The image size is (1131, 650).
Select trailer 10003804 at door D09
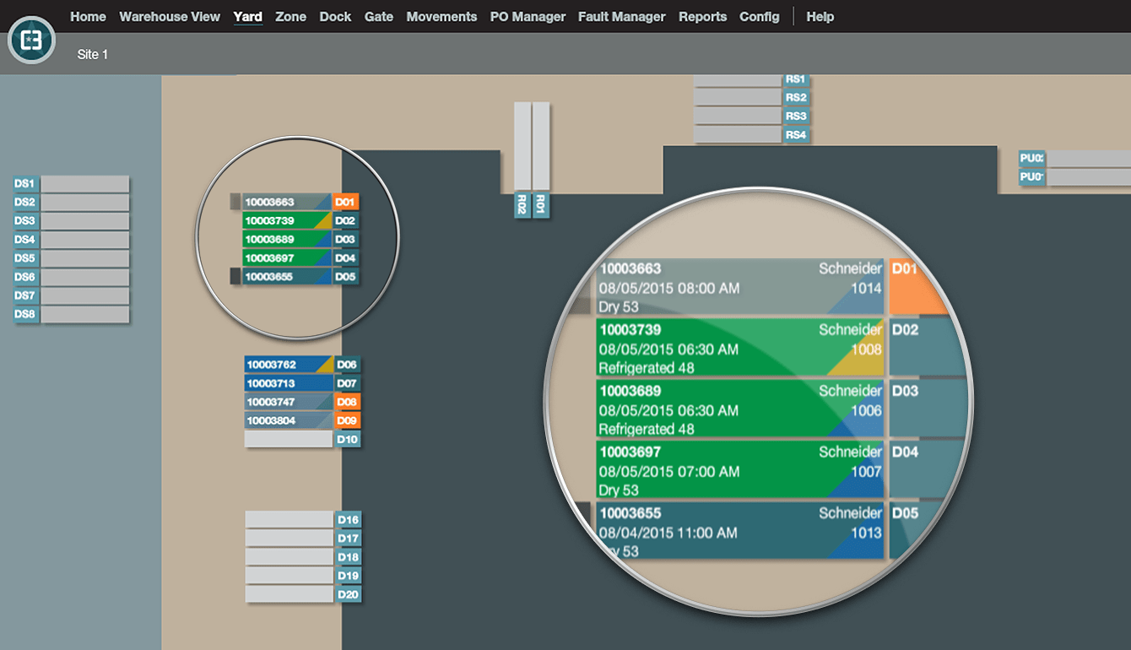289,420
